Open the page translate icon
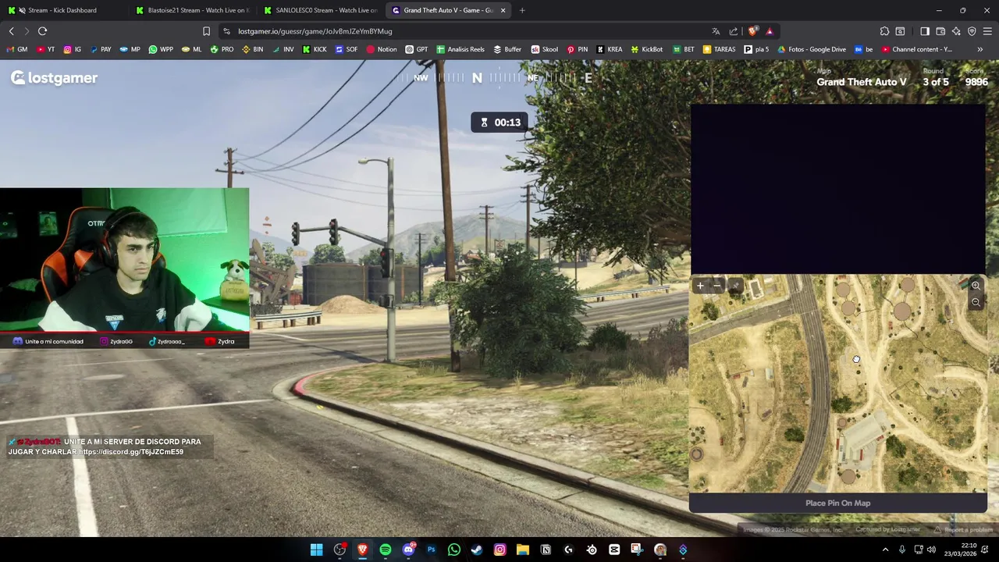999x562 pixels. coord(716,31)
